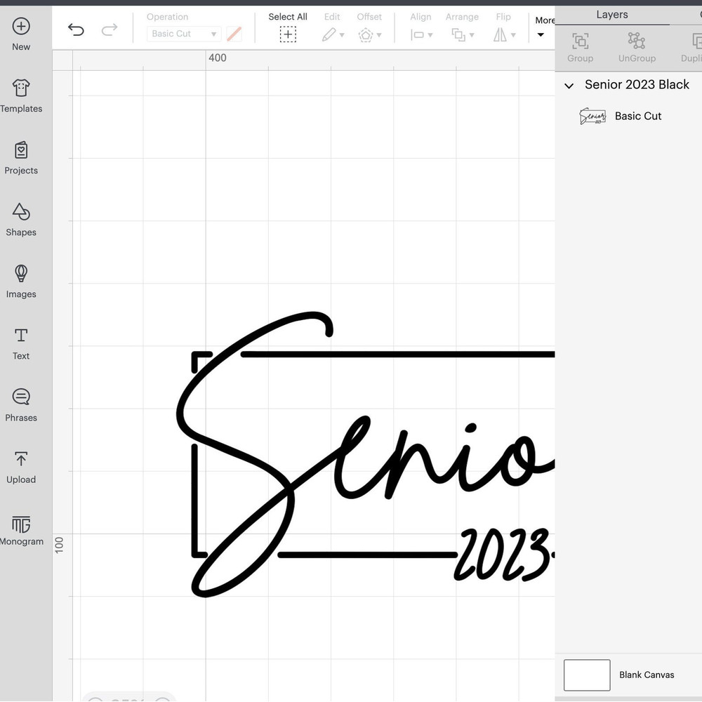Click the Blank Canvas color swatch
Screen dimensions: 702x702
tap(587, 675)
